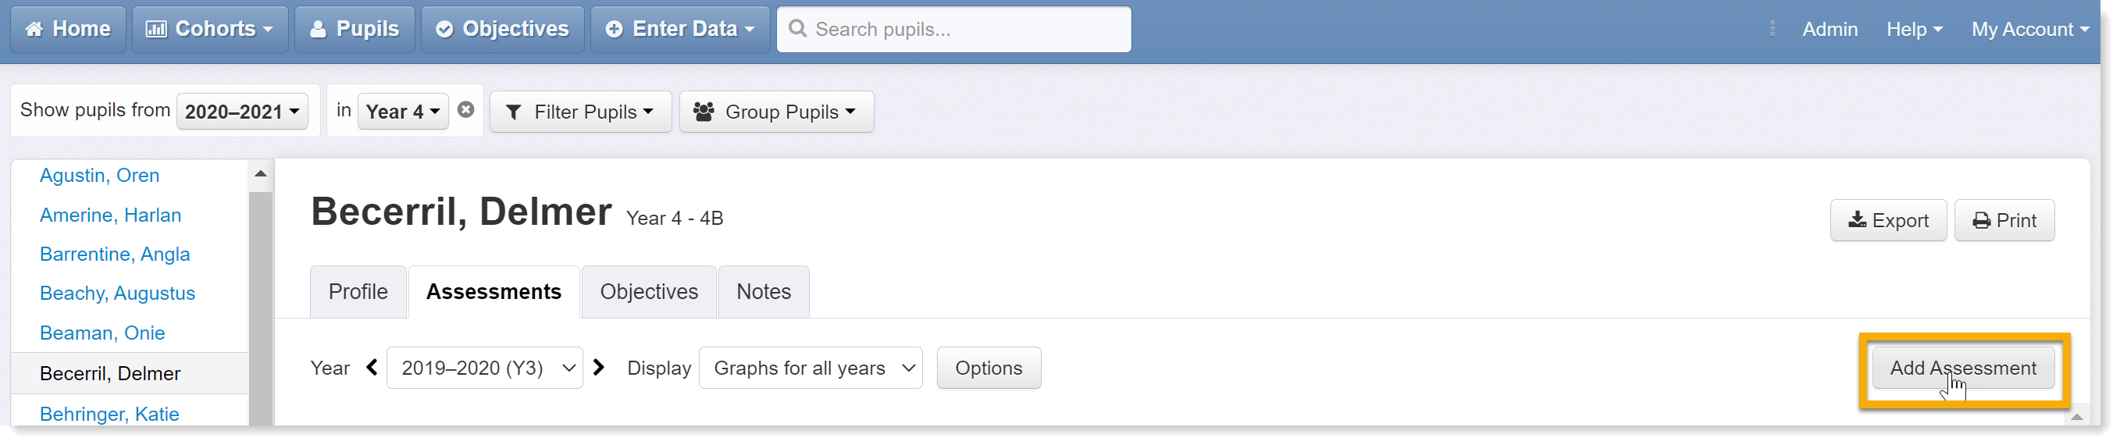Open the Graphs for all years display combo box
This screenshot has height=445, width=2120.
(811, 368)
